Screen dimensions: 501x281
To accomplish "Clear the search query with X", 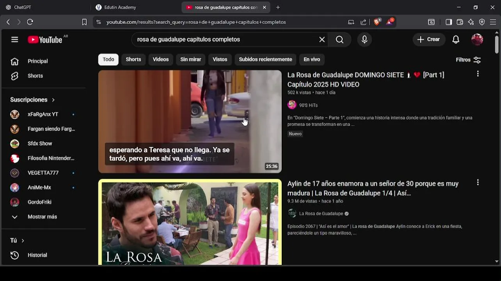I will pyautogui.click(x=322, y=39).
